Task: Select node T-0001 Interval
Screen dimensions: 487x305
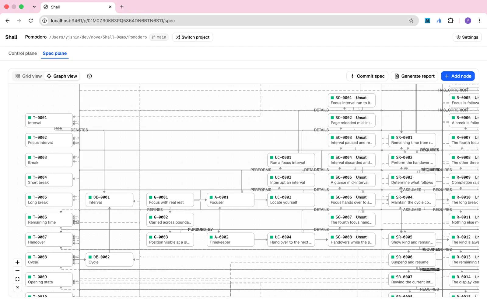Action: pyautogui.click(x=49, y=120)
